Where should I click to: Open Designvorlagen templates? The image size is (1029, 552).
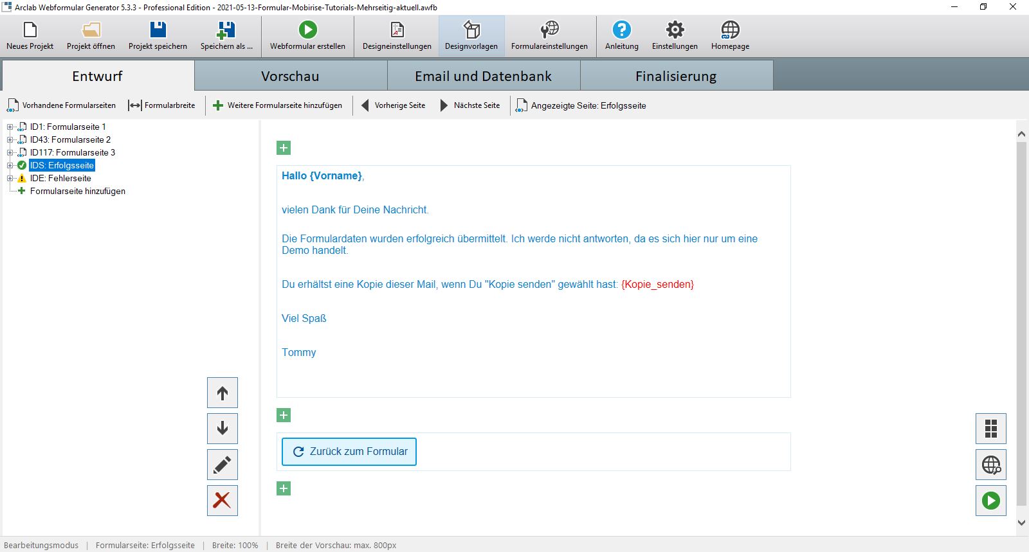click(x=471, y=37)
